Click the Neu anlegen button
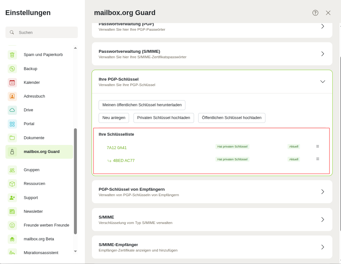Image resolution: width=341 pixels, height=264 pixels. click(x=114, y=118)
